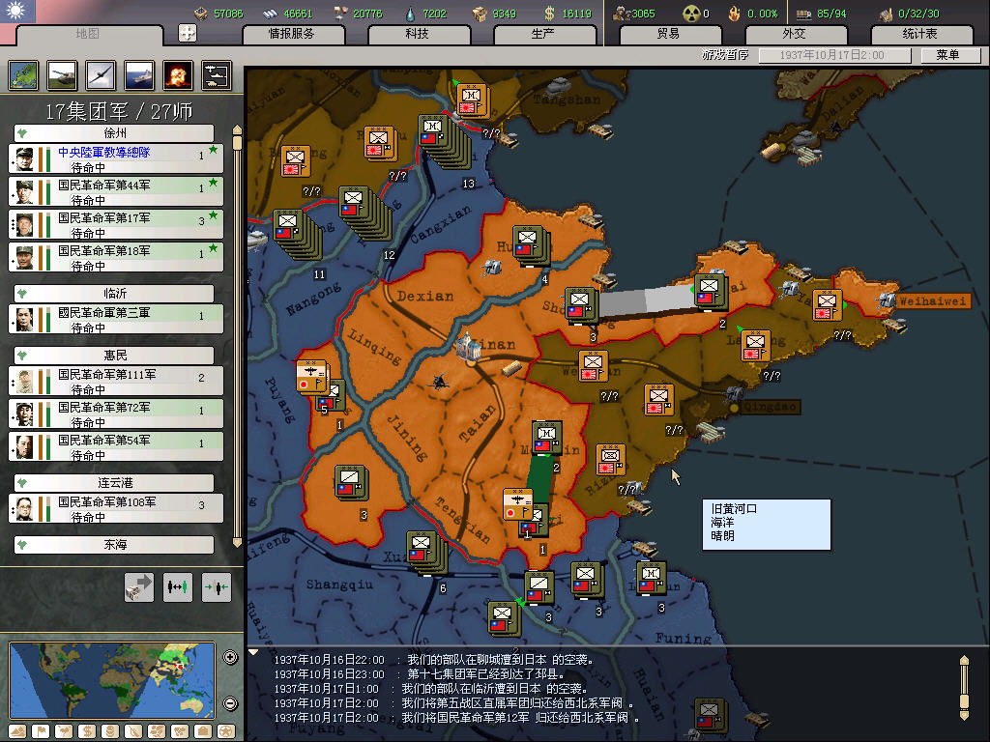Click the reorganize units button
This screenshot has height=742, width=990.
click(x=178, y=587)
